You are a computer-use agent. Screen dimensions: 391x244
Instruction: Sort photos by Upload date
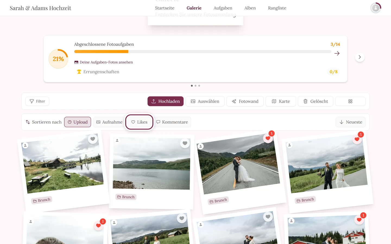78,122
